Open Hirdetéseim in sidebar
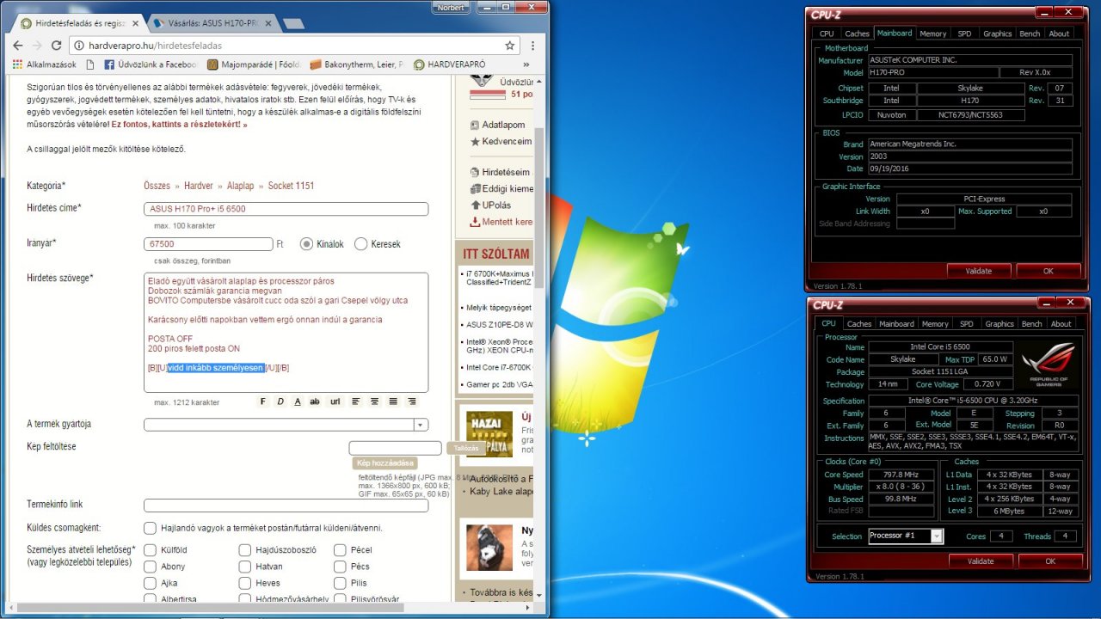This screenshot has width=1101, height=619. point(501,172)
